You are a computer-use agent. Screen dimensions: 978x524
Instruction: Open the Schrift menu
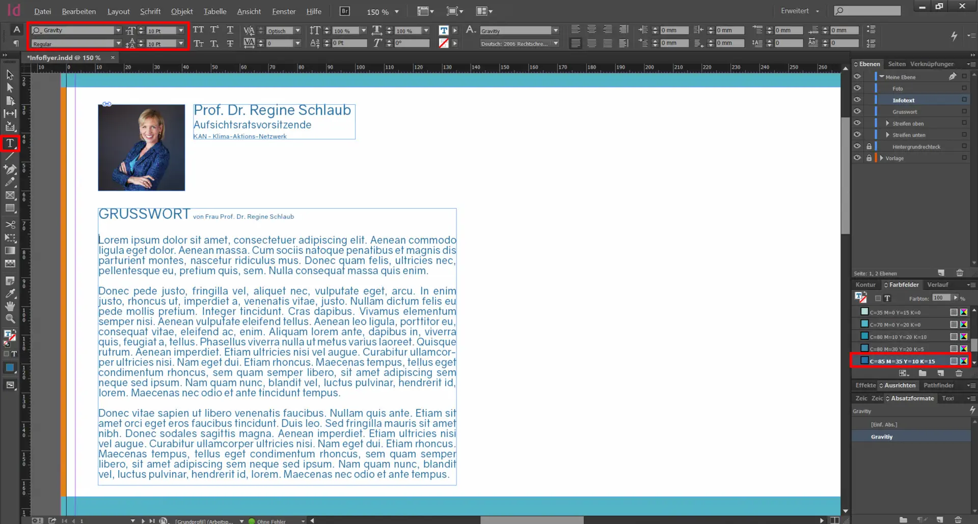[150, 11]
